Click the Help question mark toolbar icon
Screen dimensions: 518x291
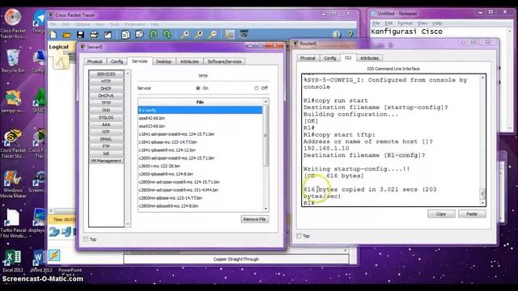pyautogui.click(x=350, y=34)
